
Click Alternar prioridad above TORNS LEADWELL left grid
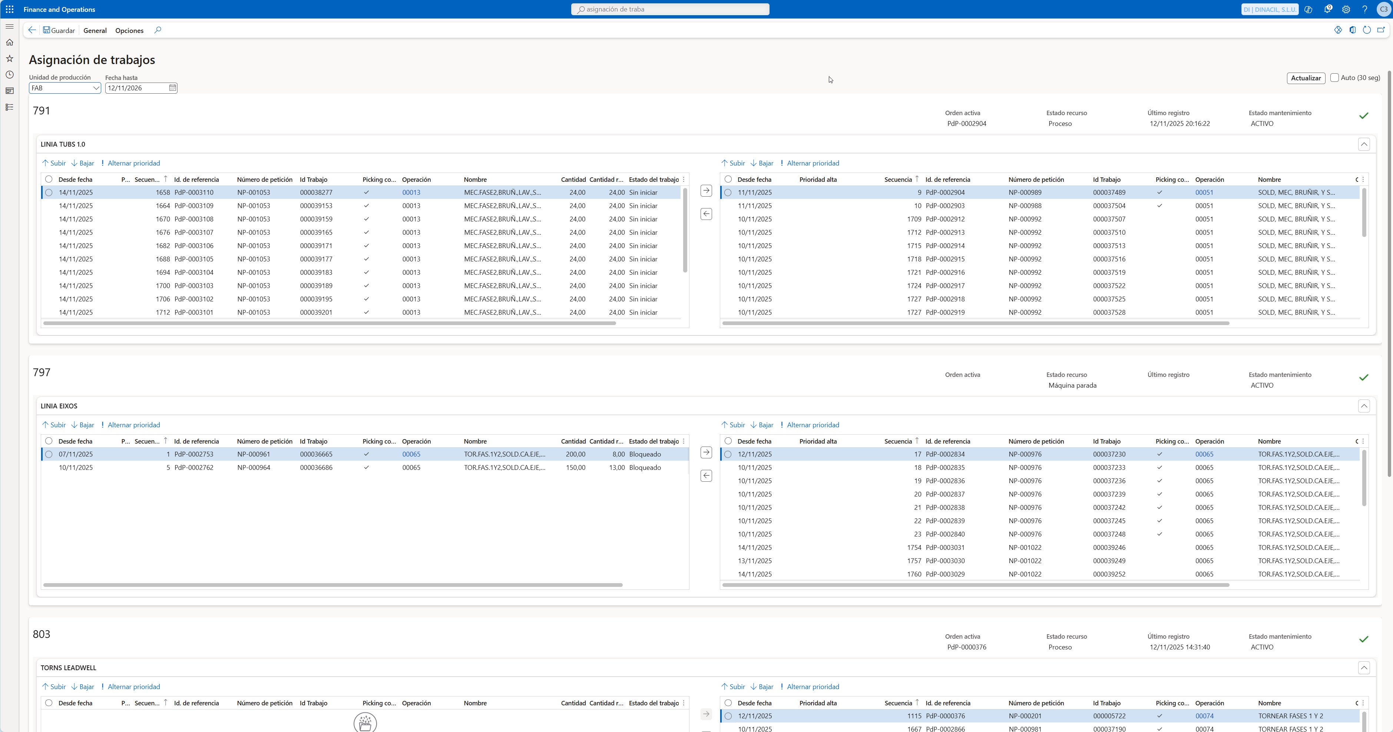point(130,687)
